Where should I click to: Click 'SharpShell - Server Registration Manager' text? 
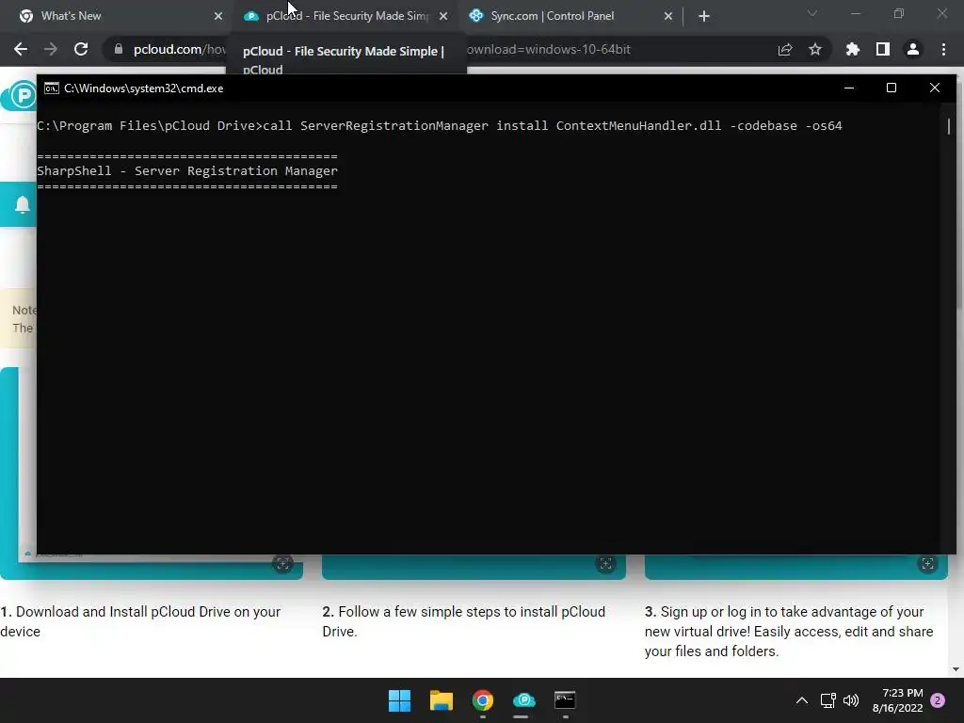(x=187, y=171)
